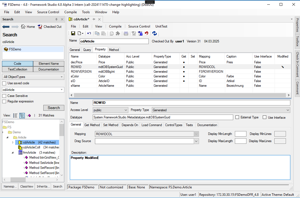The image size is (300, 198).
Task: Toggle the Documentation search scope
Action: click(49, 69)
